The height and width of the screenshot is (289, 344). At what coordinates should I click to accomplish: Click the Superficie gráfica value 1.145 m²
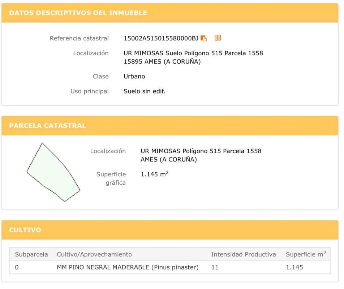pos(155,175)
